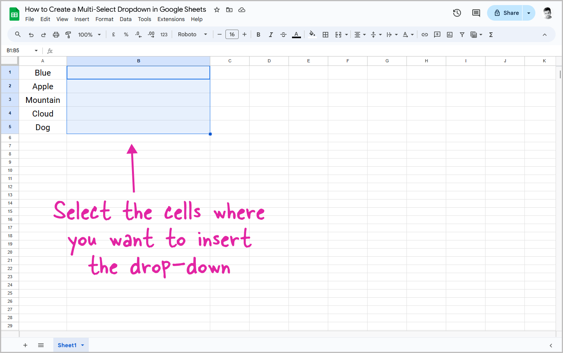Open the Format menu
563x353 pixels.
click(x=104, y=19)
